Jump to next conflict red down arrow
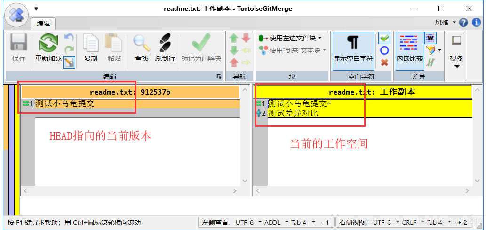Viewport: 486px width, 230px height. (x=246, y=38)
